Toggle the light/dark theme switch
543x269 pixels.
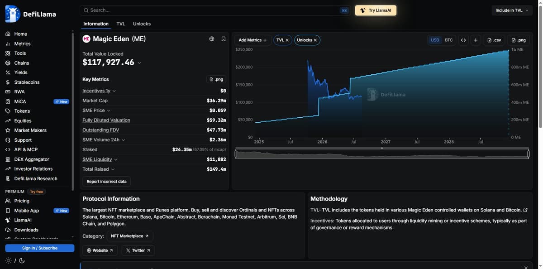15,260
